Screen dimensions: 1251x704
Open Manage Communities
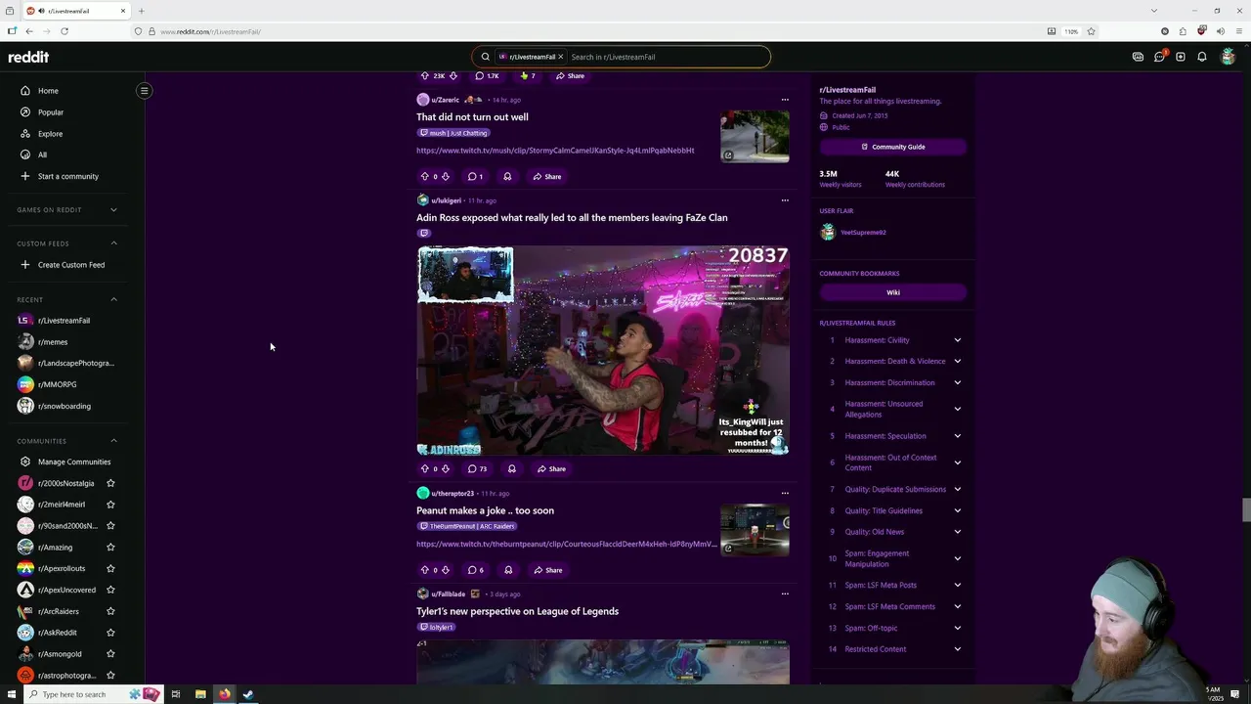72,462
